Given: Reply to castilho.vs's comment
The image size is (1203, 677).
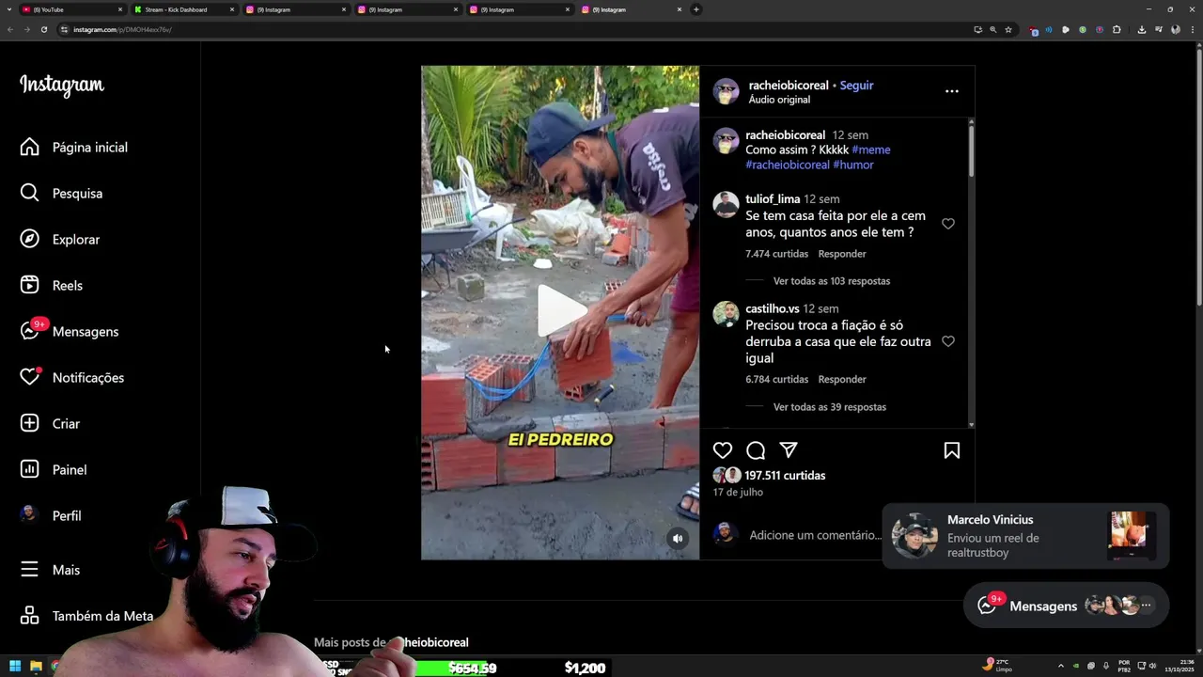Looking at the screenshot, I should [x=842, y=379].
